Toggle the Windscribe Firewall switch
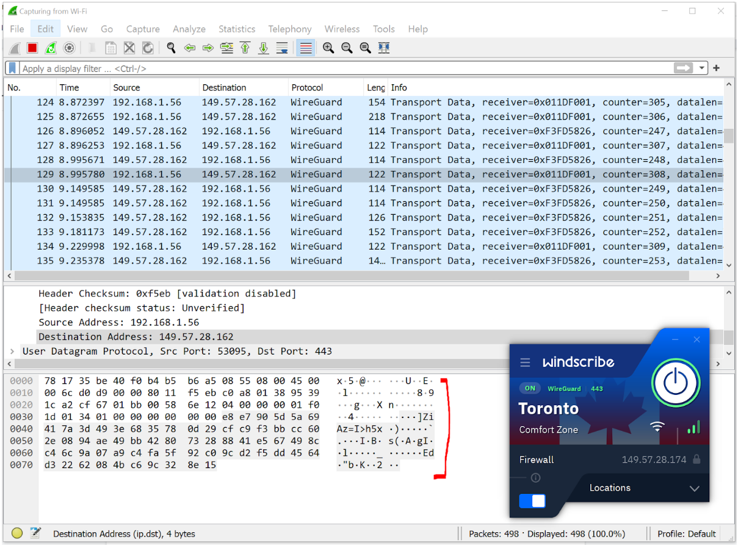738x545 pixels. tap(532, 501)
